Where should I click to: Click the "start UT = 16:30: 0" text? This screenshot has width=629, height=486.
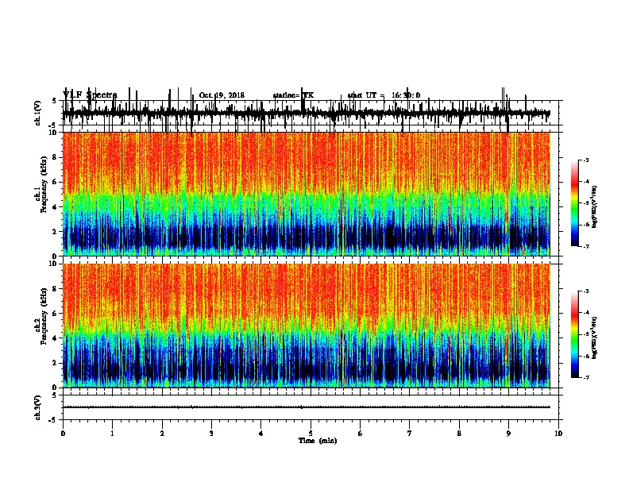click(x=384, y=95)
